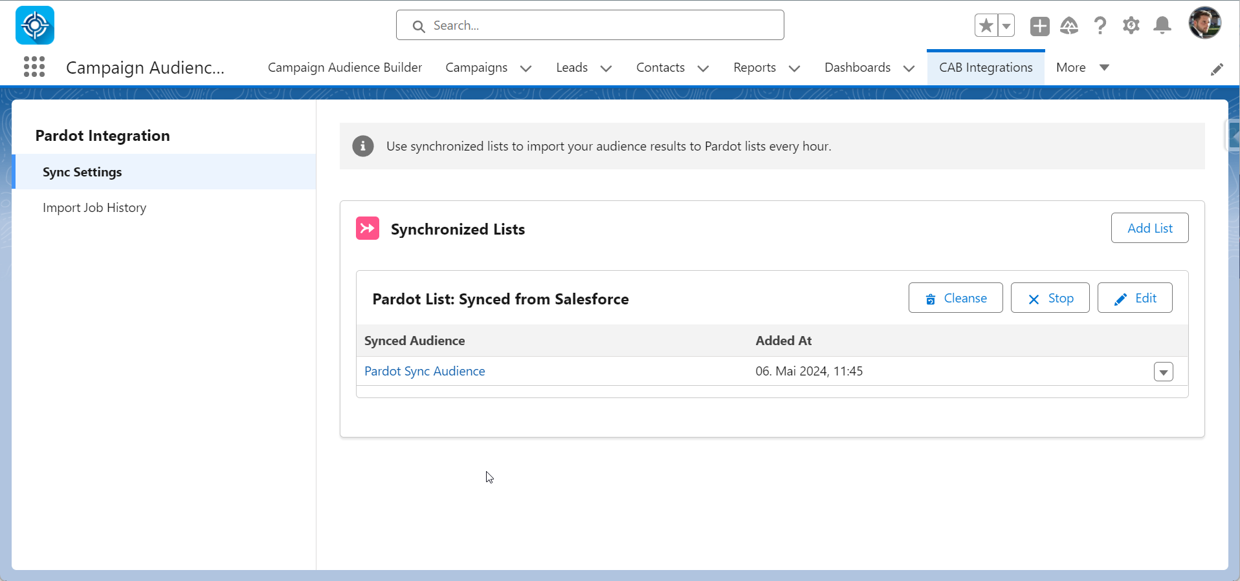Open the Campaigns tab
The image size is (1240, 581).
[x=476, y=67]
